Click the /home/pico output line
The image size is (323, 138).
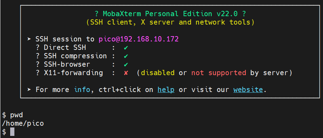pos(23,124)
